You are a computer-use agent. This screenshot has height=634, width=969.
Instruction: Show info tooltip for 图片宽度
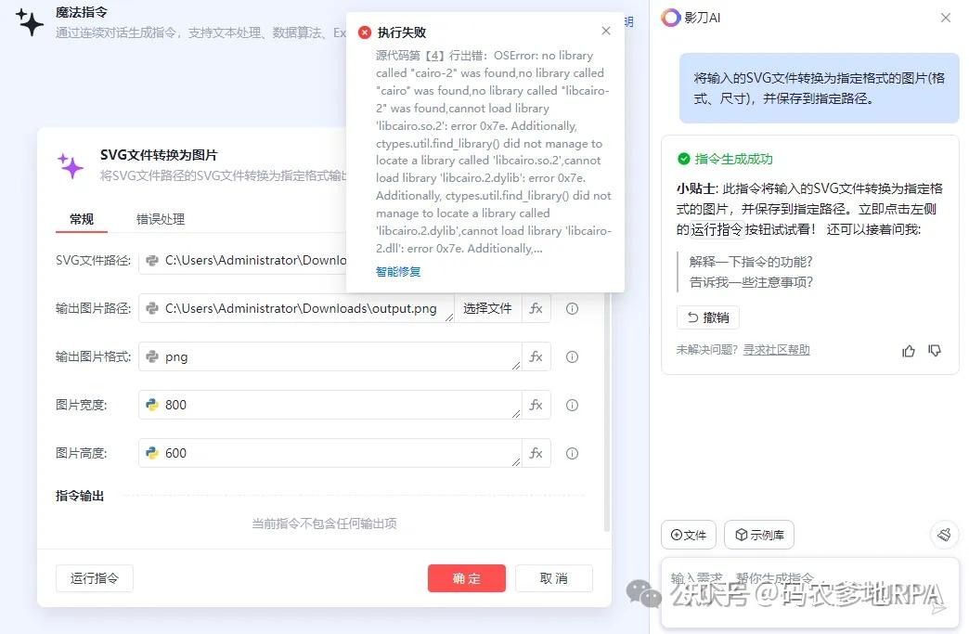(573, 405)
